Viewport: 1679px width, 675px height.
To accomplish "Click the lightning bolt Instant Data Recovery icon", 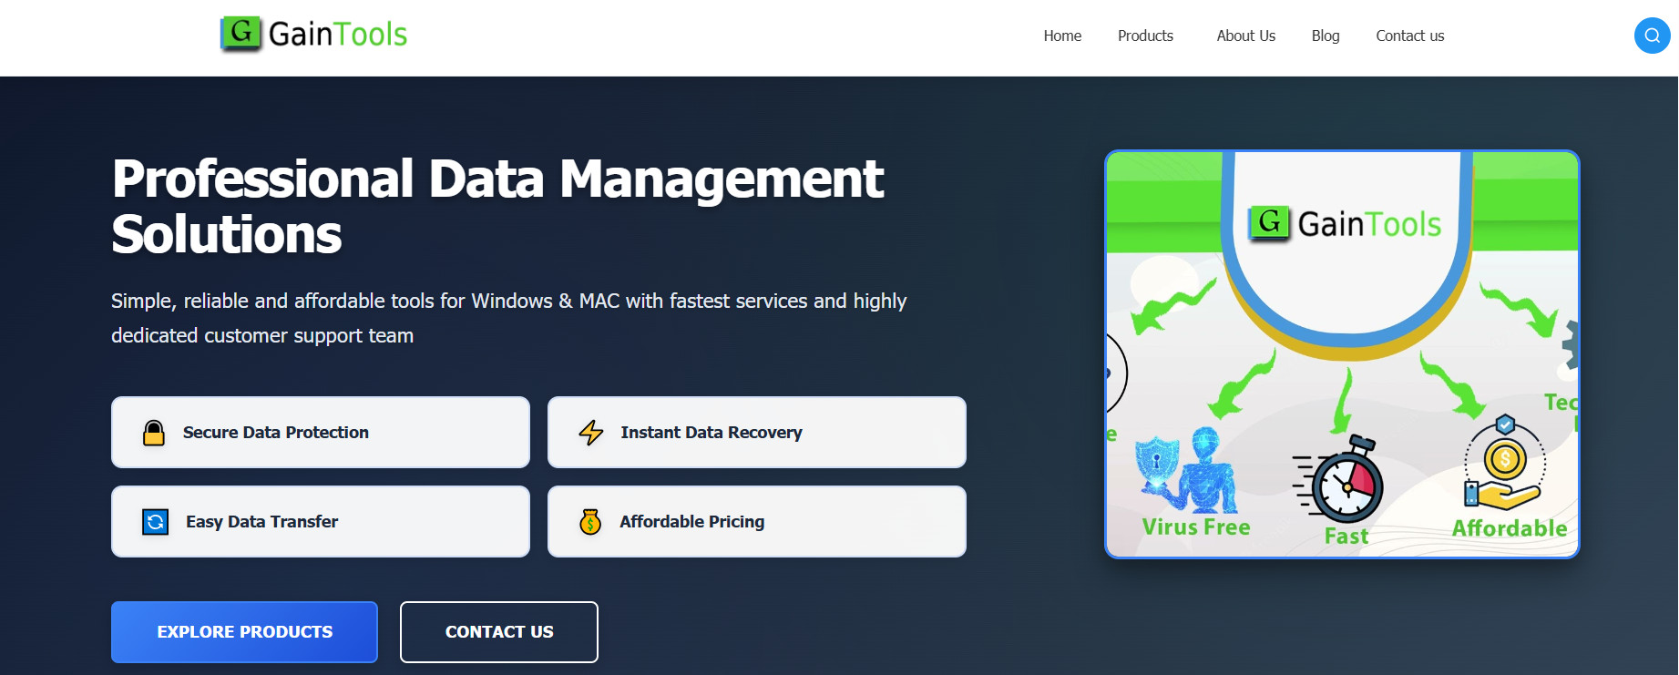I will tap(591, 433).
